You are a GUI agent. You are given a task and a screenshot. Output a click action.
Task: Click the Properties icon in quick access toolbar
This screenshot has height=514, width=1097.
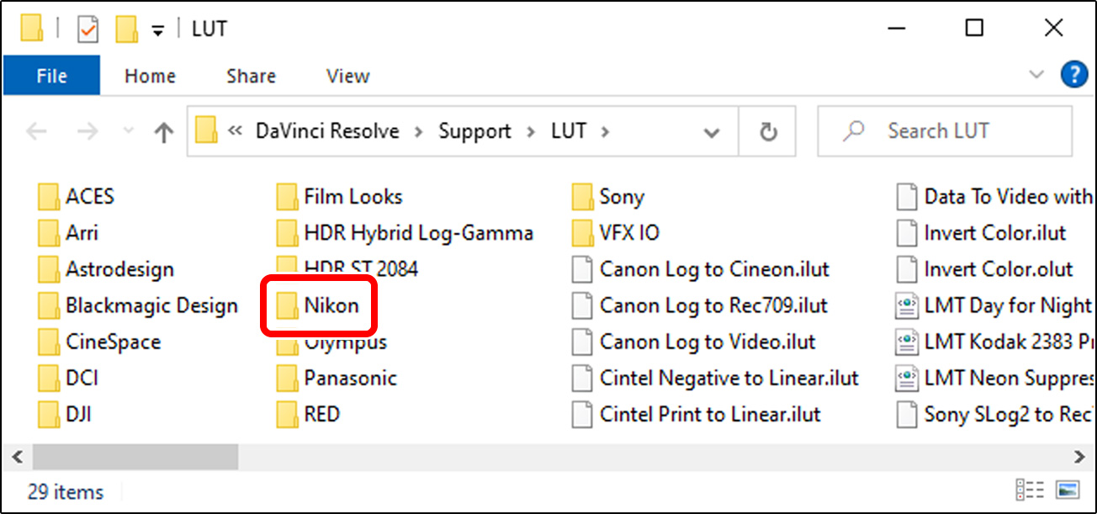tap(87, 28)
